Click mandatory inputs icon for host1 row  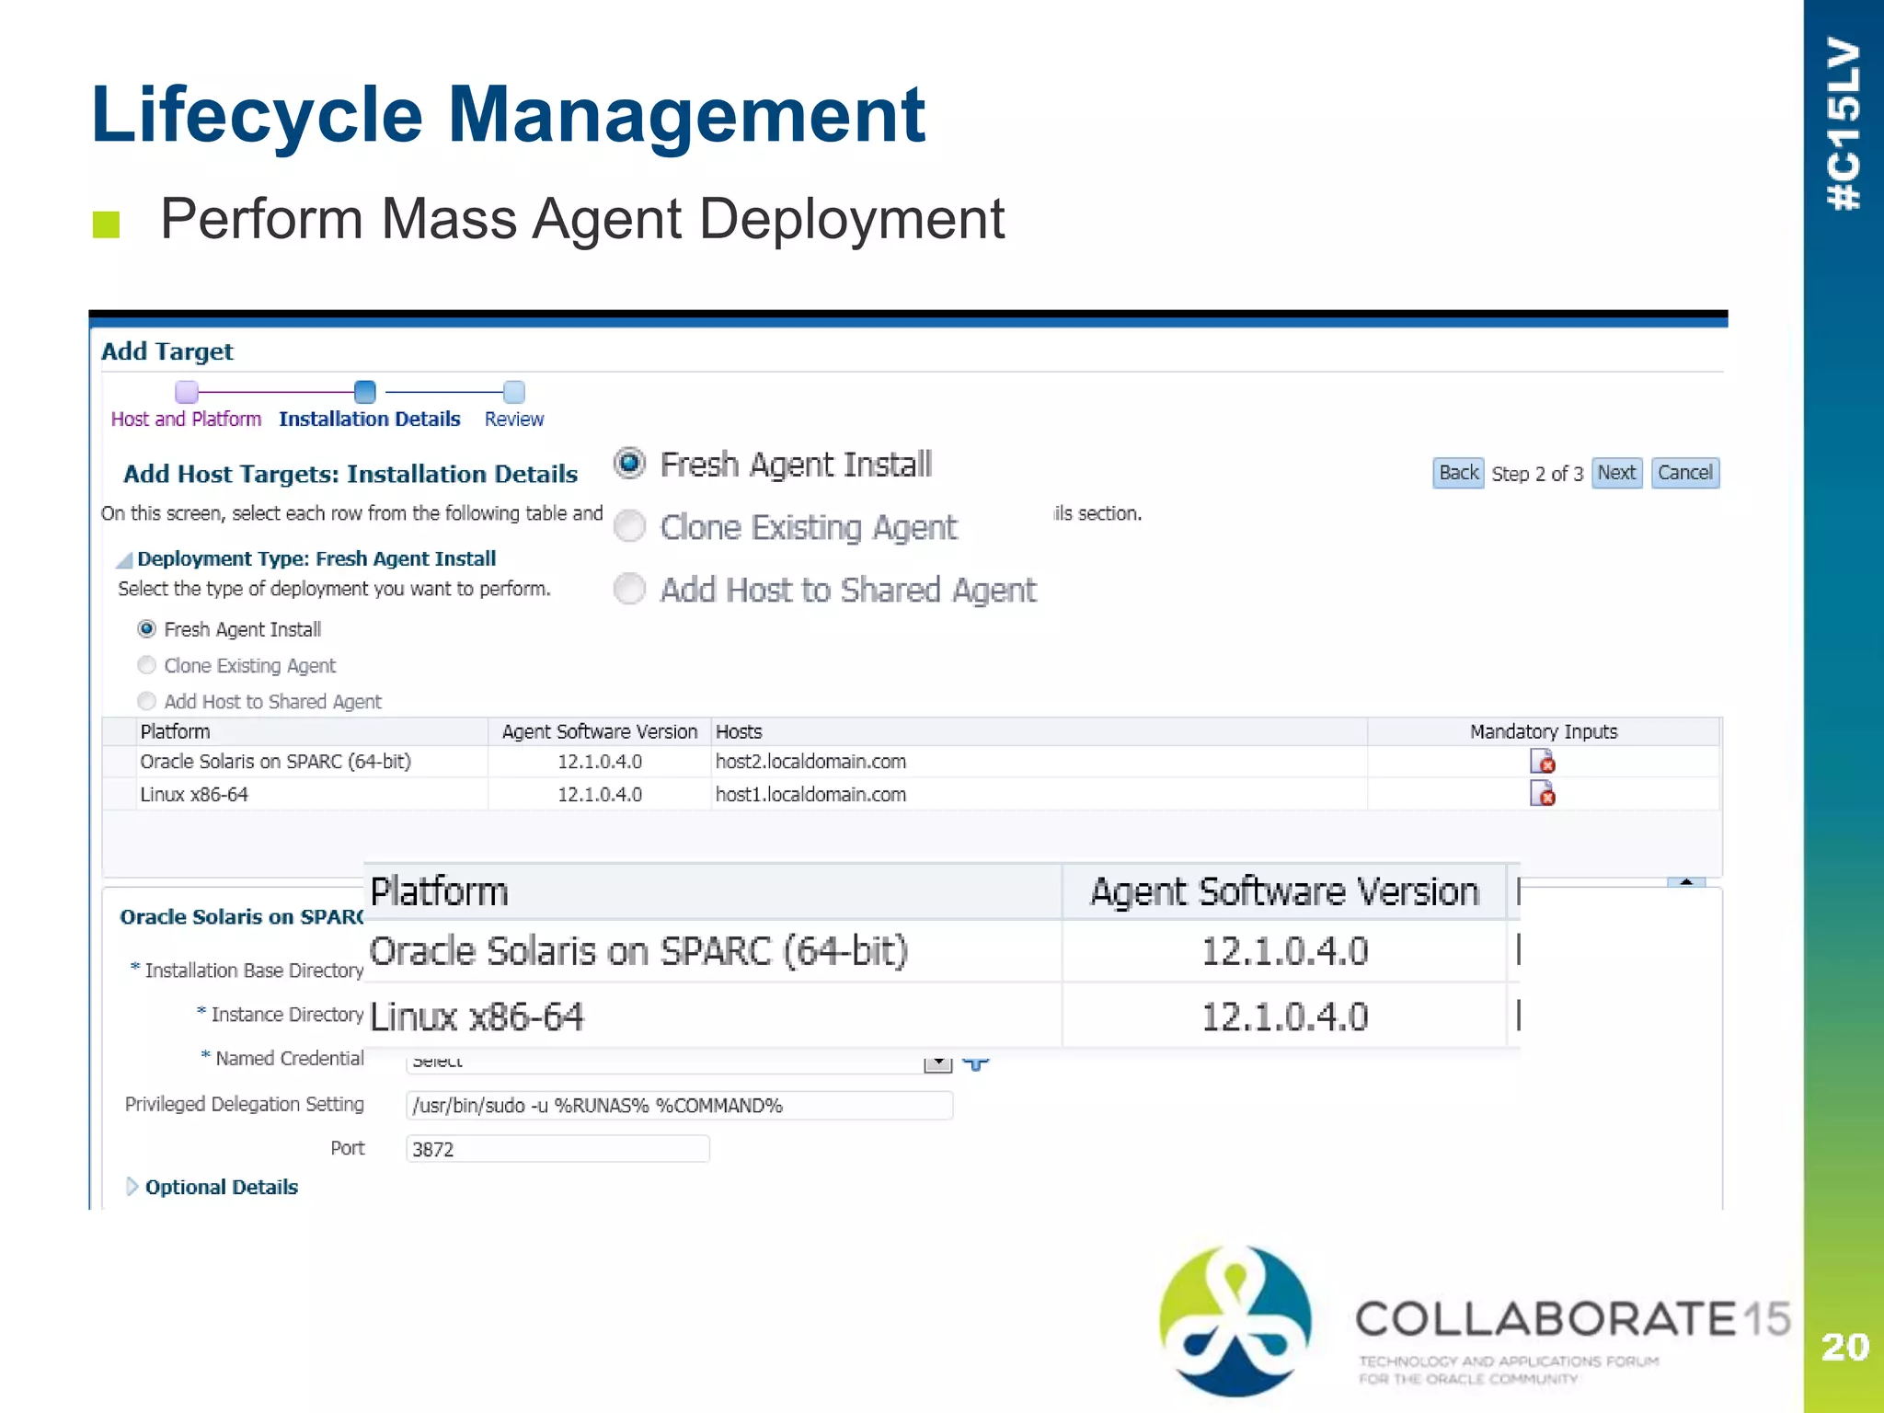tap(1543, 793)
